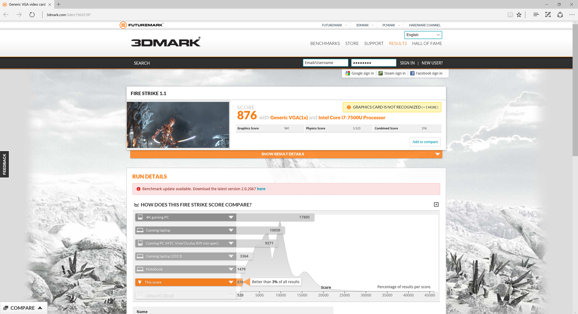Expand the Gaming laptop (2013) row
This screenshot has width=578, height=314.
click(x=231, y=256)
